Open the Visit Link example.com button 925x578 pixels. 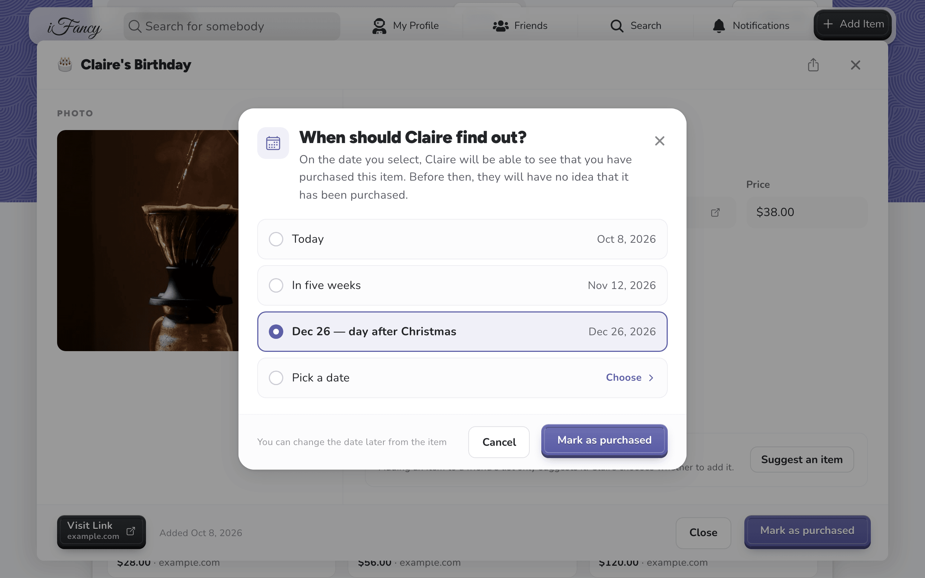(x=101, y=532)
